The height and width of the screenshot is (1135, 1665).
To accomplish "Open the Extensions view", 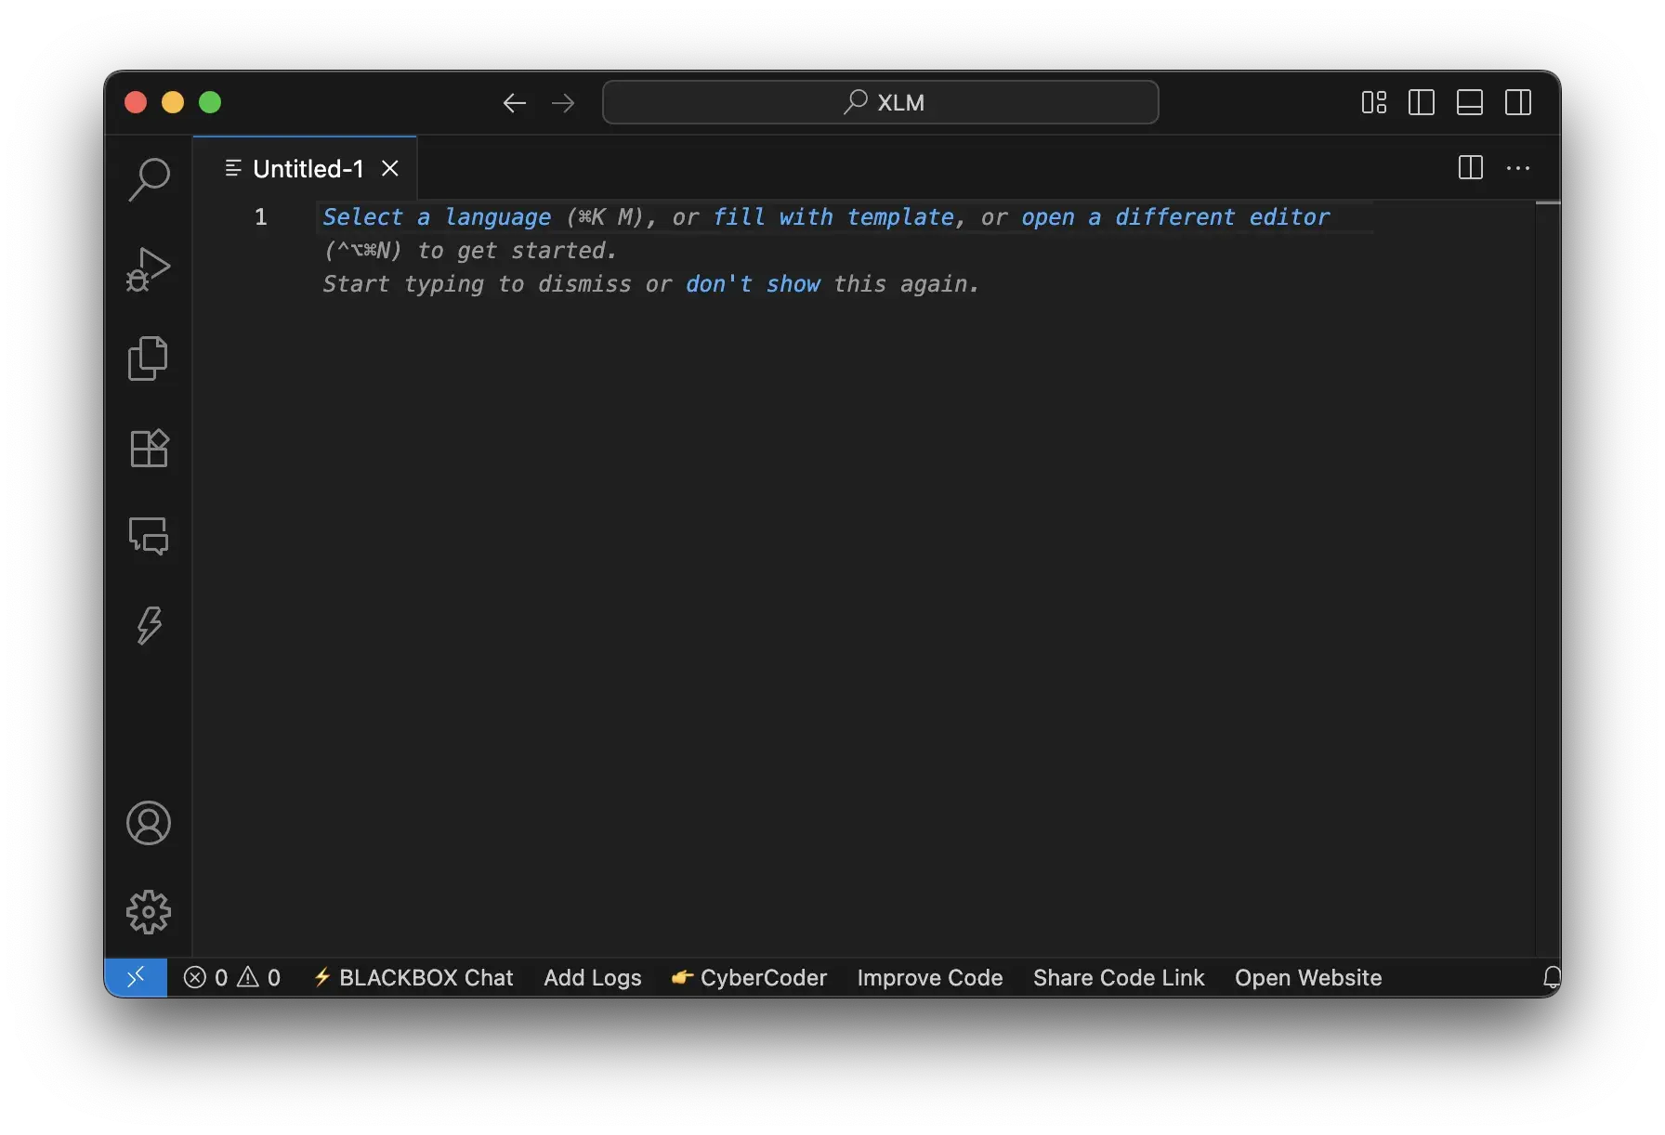I will point(148,449).
